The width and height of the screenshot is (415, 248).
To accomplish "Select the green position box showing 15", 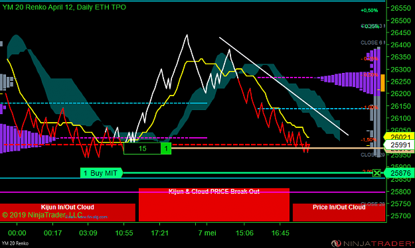I will [142, 149].
